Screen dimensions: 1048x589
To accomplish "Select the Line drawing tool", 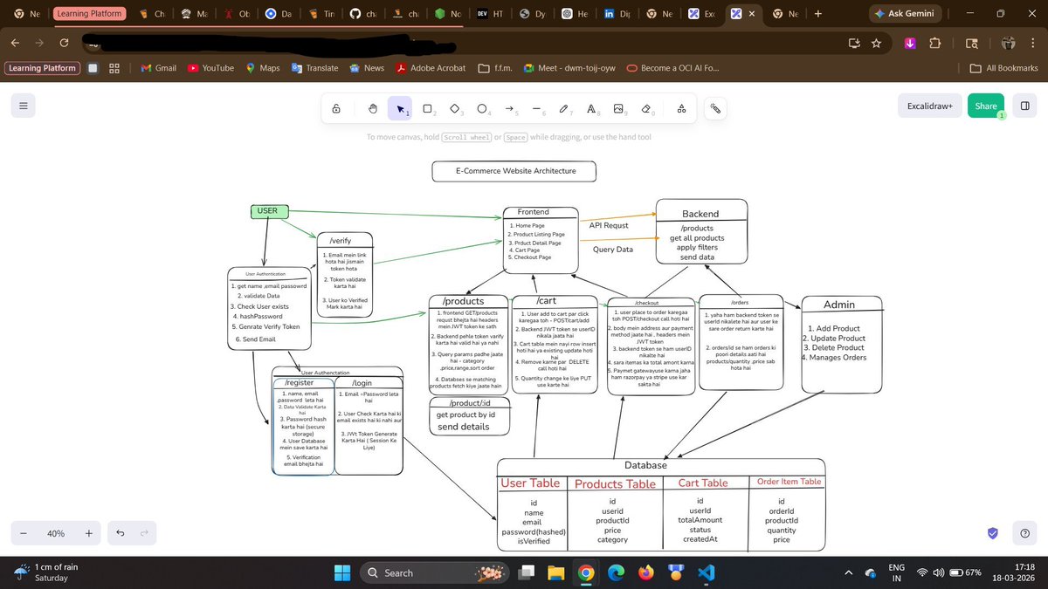I will click(x=537, y=109).
